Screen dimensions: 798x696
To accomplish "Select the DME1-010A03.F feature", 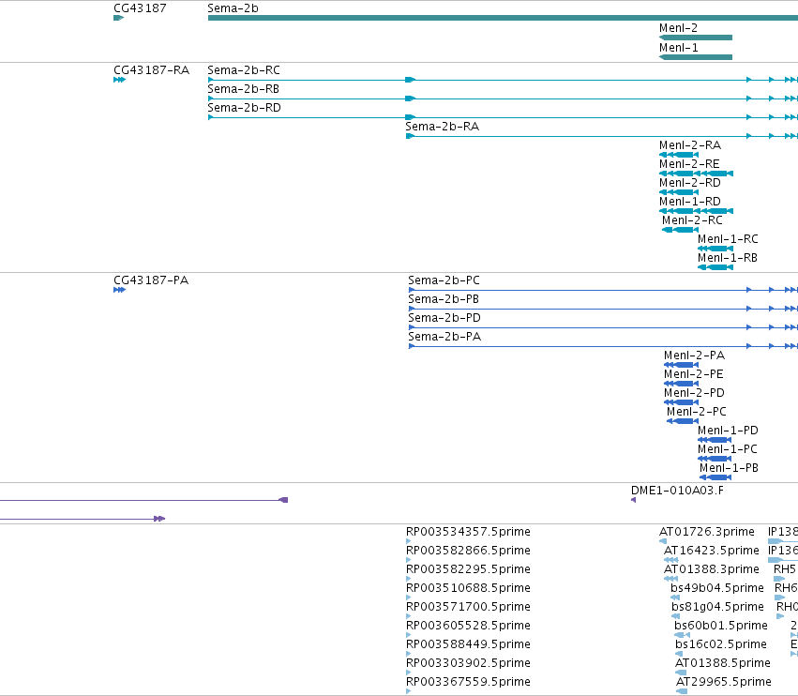I will (x=634, y=500).
